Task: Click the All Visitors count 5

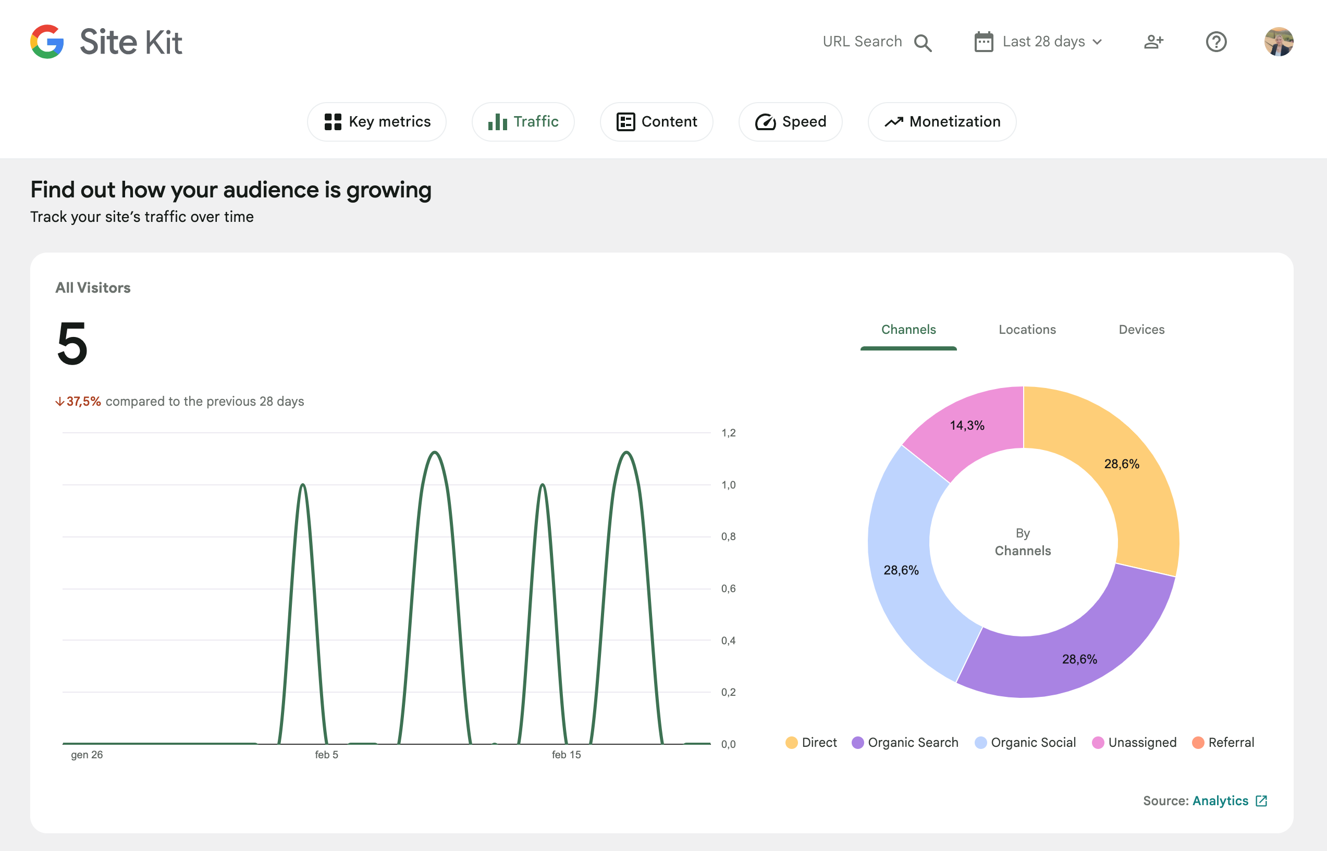Action: click(72, 344)
